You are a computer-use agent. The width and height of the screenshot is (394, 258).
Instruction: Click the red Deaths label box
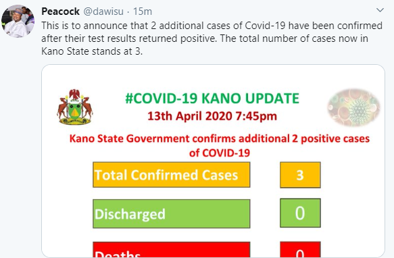172,249
